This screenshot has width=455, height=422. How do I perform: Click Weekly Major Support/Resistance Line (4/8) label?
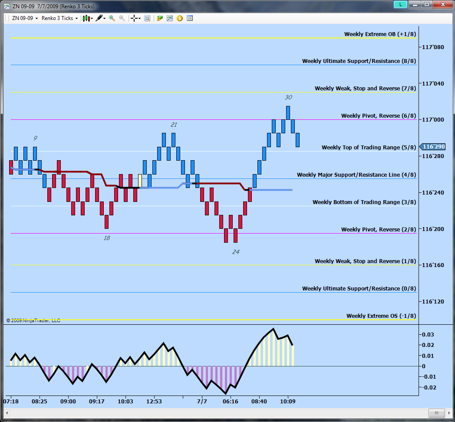[356, 175]
